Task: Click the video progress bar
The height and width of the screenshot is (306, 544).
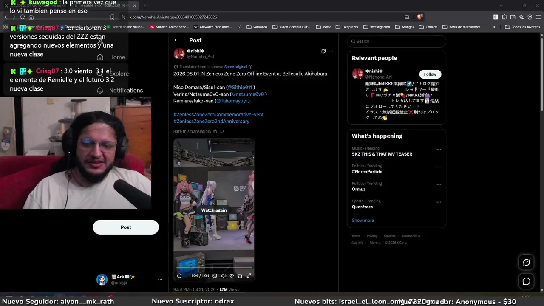Action: (214, 267)
